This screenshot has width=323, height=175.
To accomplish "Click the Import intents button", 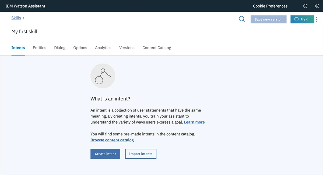I will coord(141,154).
